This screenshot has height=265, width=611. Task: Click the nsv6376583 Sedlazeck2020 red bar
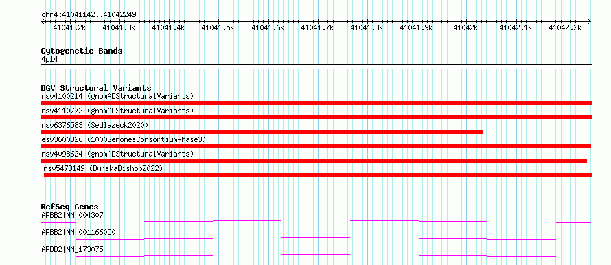(x=262, y=132)
